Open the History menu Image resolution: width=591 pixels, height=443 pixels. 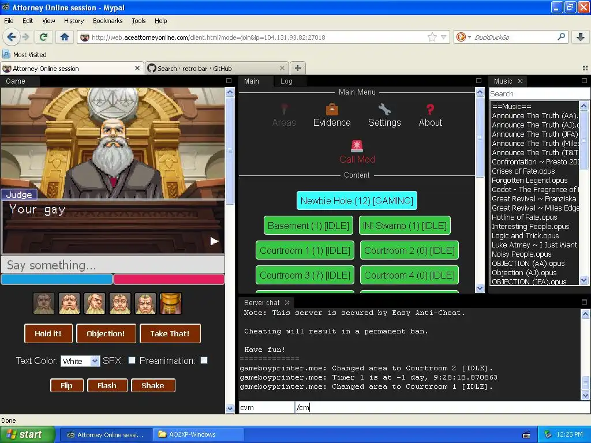click(73, 21)
